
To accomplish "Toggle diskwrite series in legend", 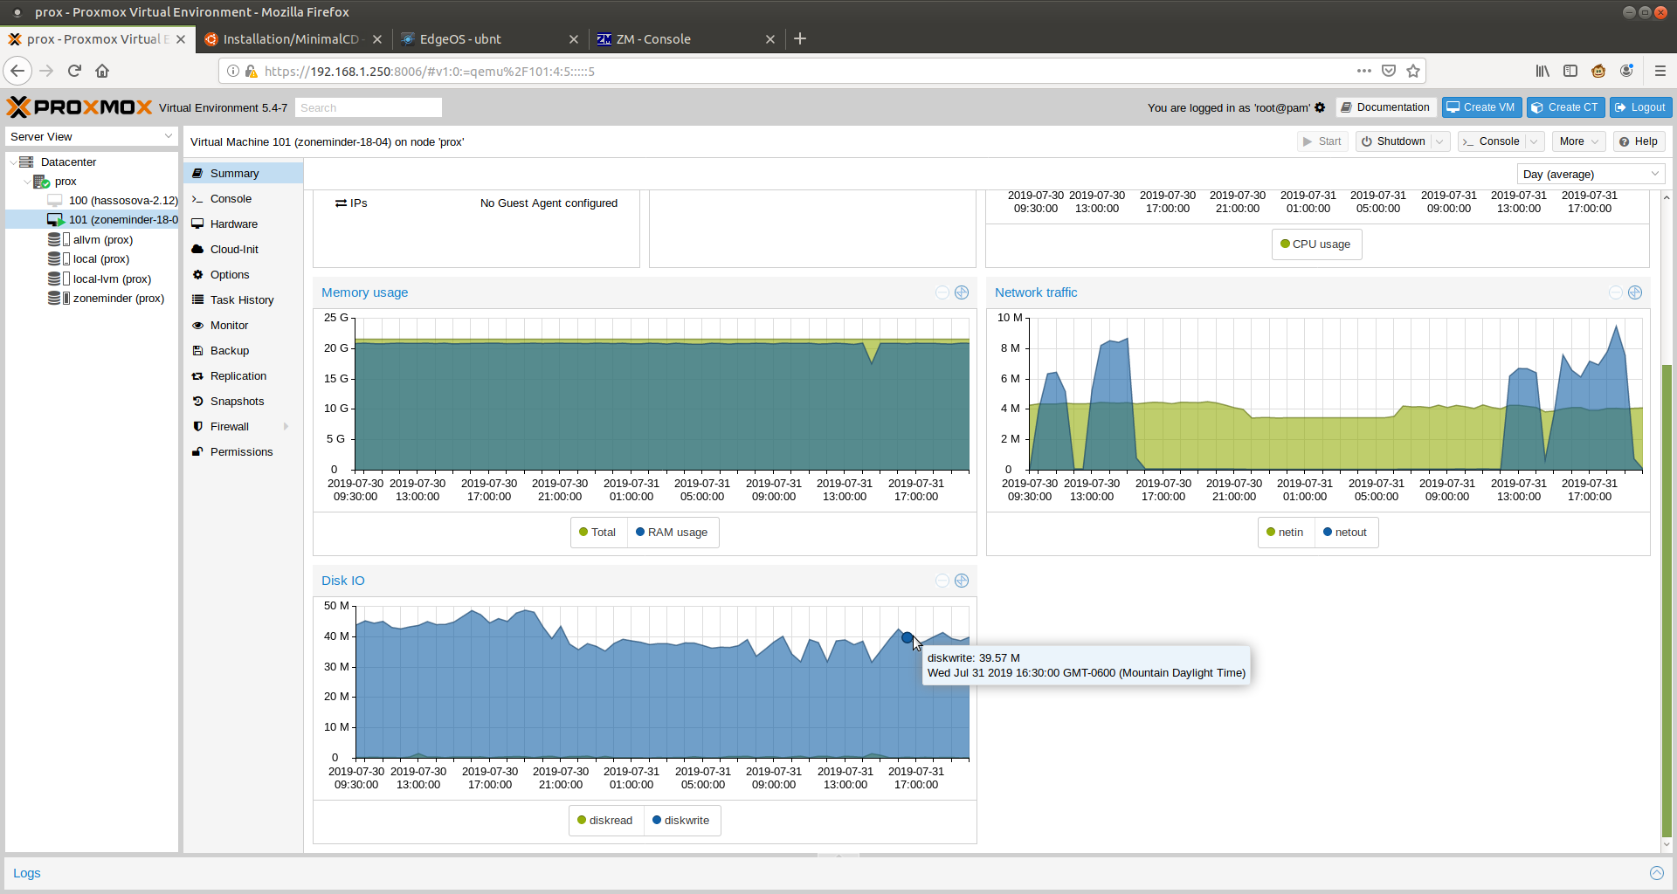I will [682, 821].
